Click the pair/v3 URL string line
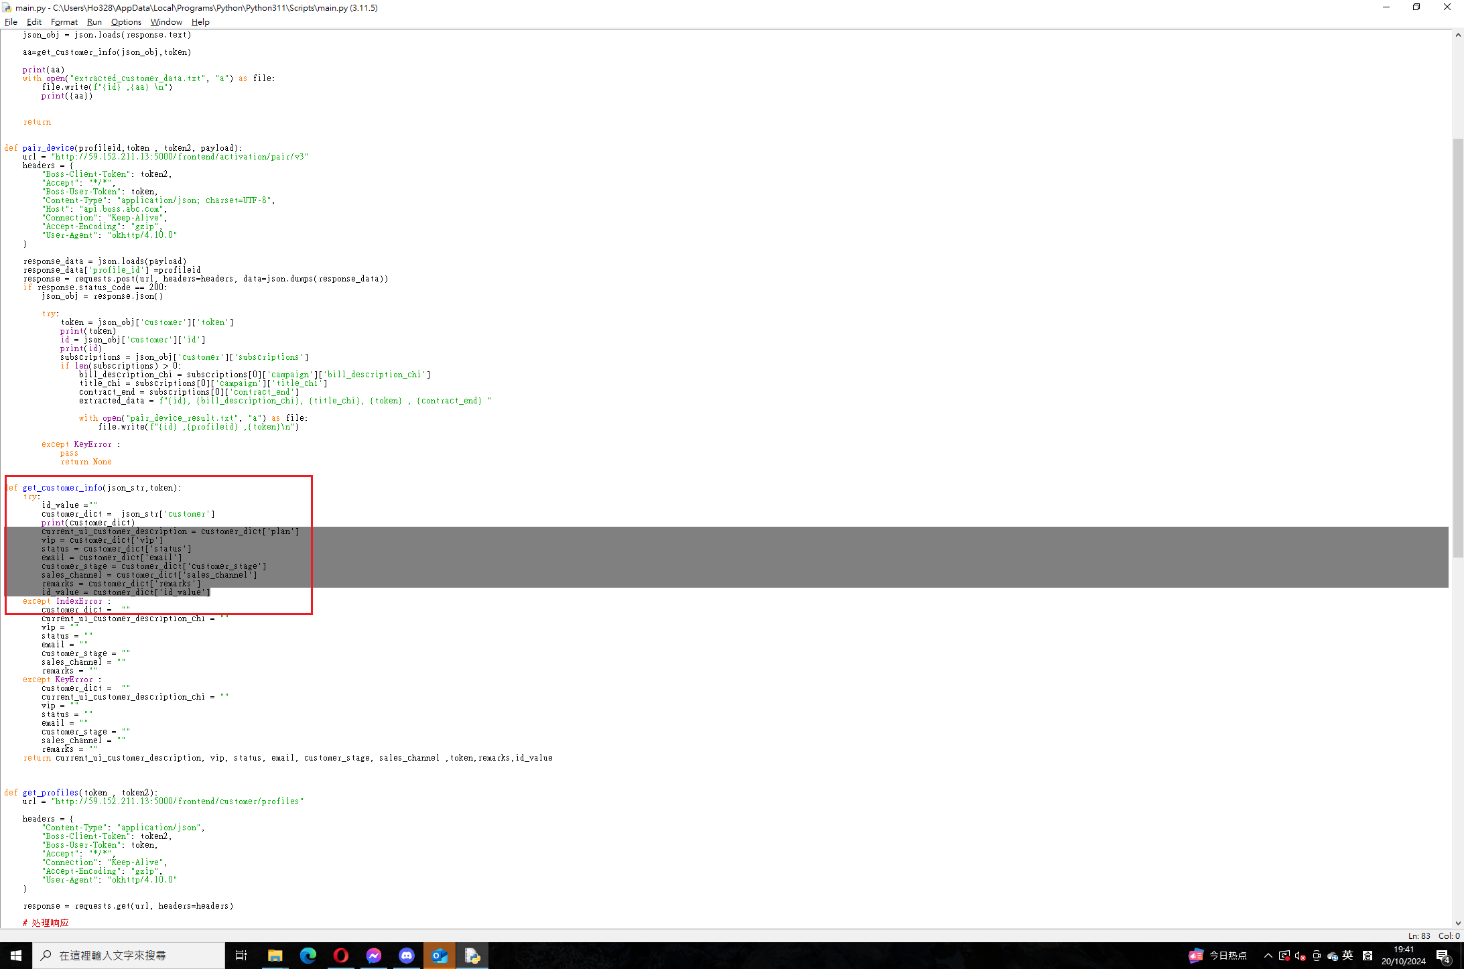The width and height of the screenshot is (1464, 969). tap(165, 157)
